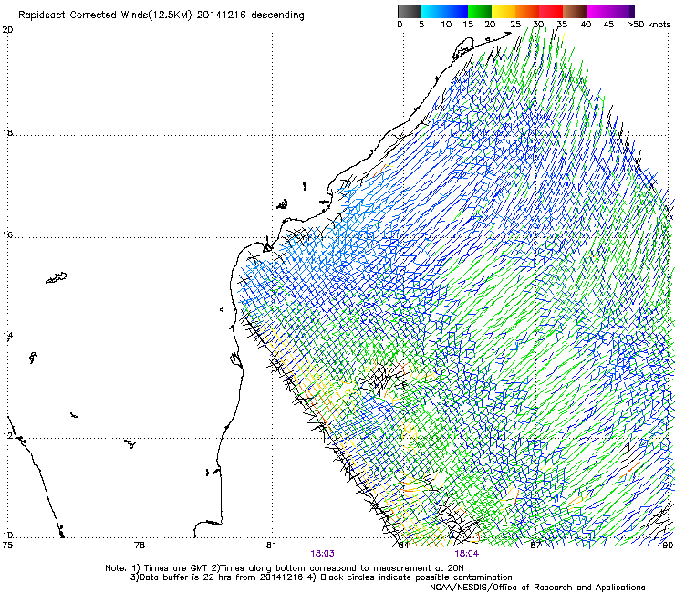Click the green 15–20 knots legend swatch
The image size is (675, 593).
coord(480,11)
